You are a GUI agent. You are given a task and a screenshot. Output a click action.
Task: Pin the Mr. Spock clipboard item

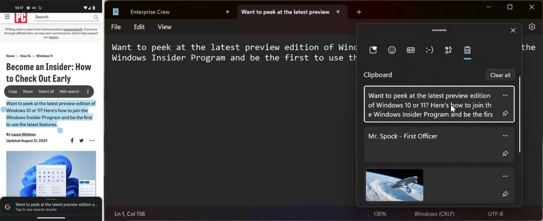505,154
